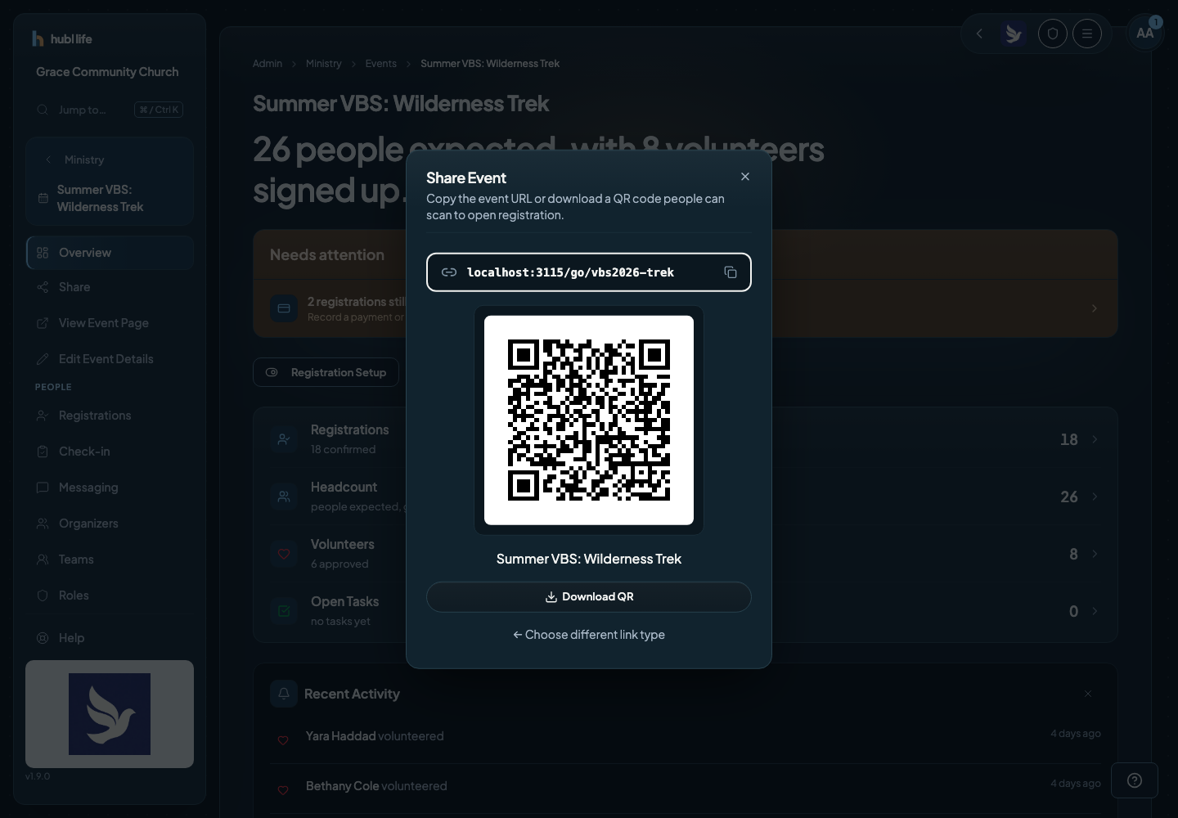Open the AA user avatar
This screenshot has height=818, width=1178.
coord(1145,34)
